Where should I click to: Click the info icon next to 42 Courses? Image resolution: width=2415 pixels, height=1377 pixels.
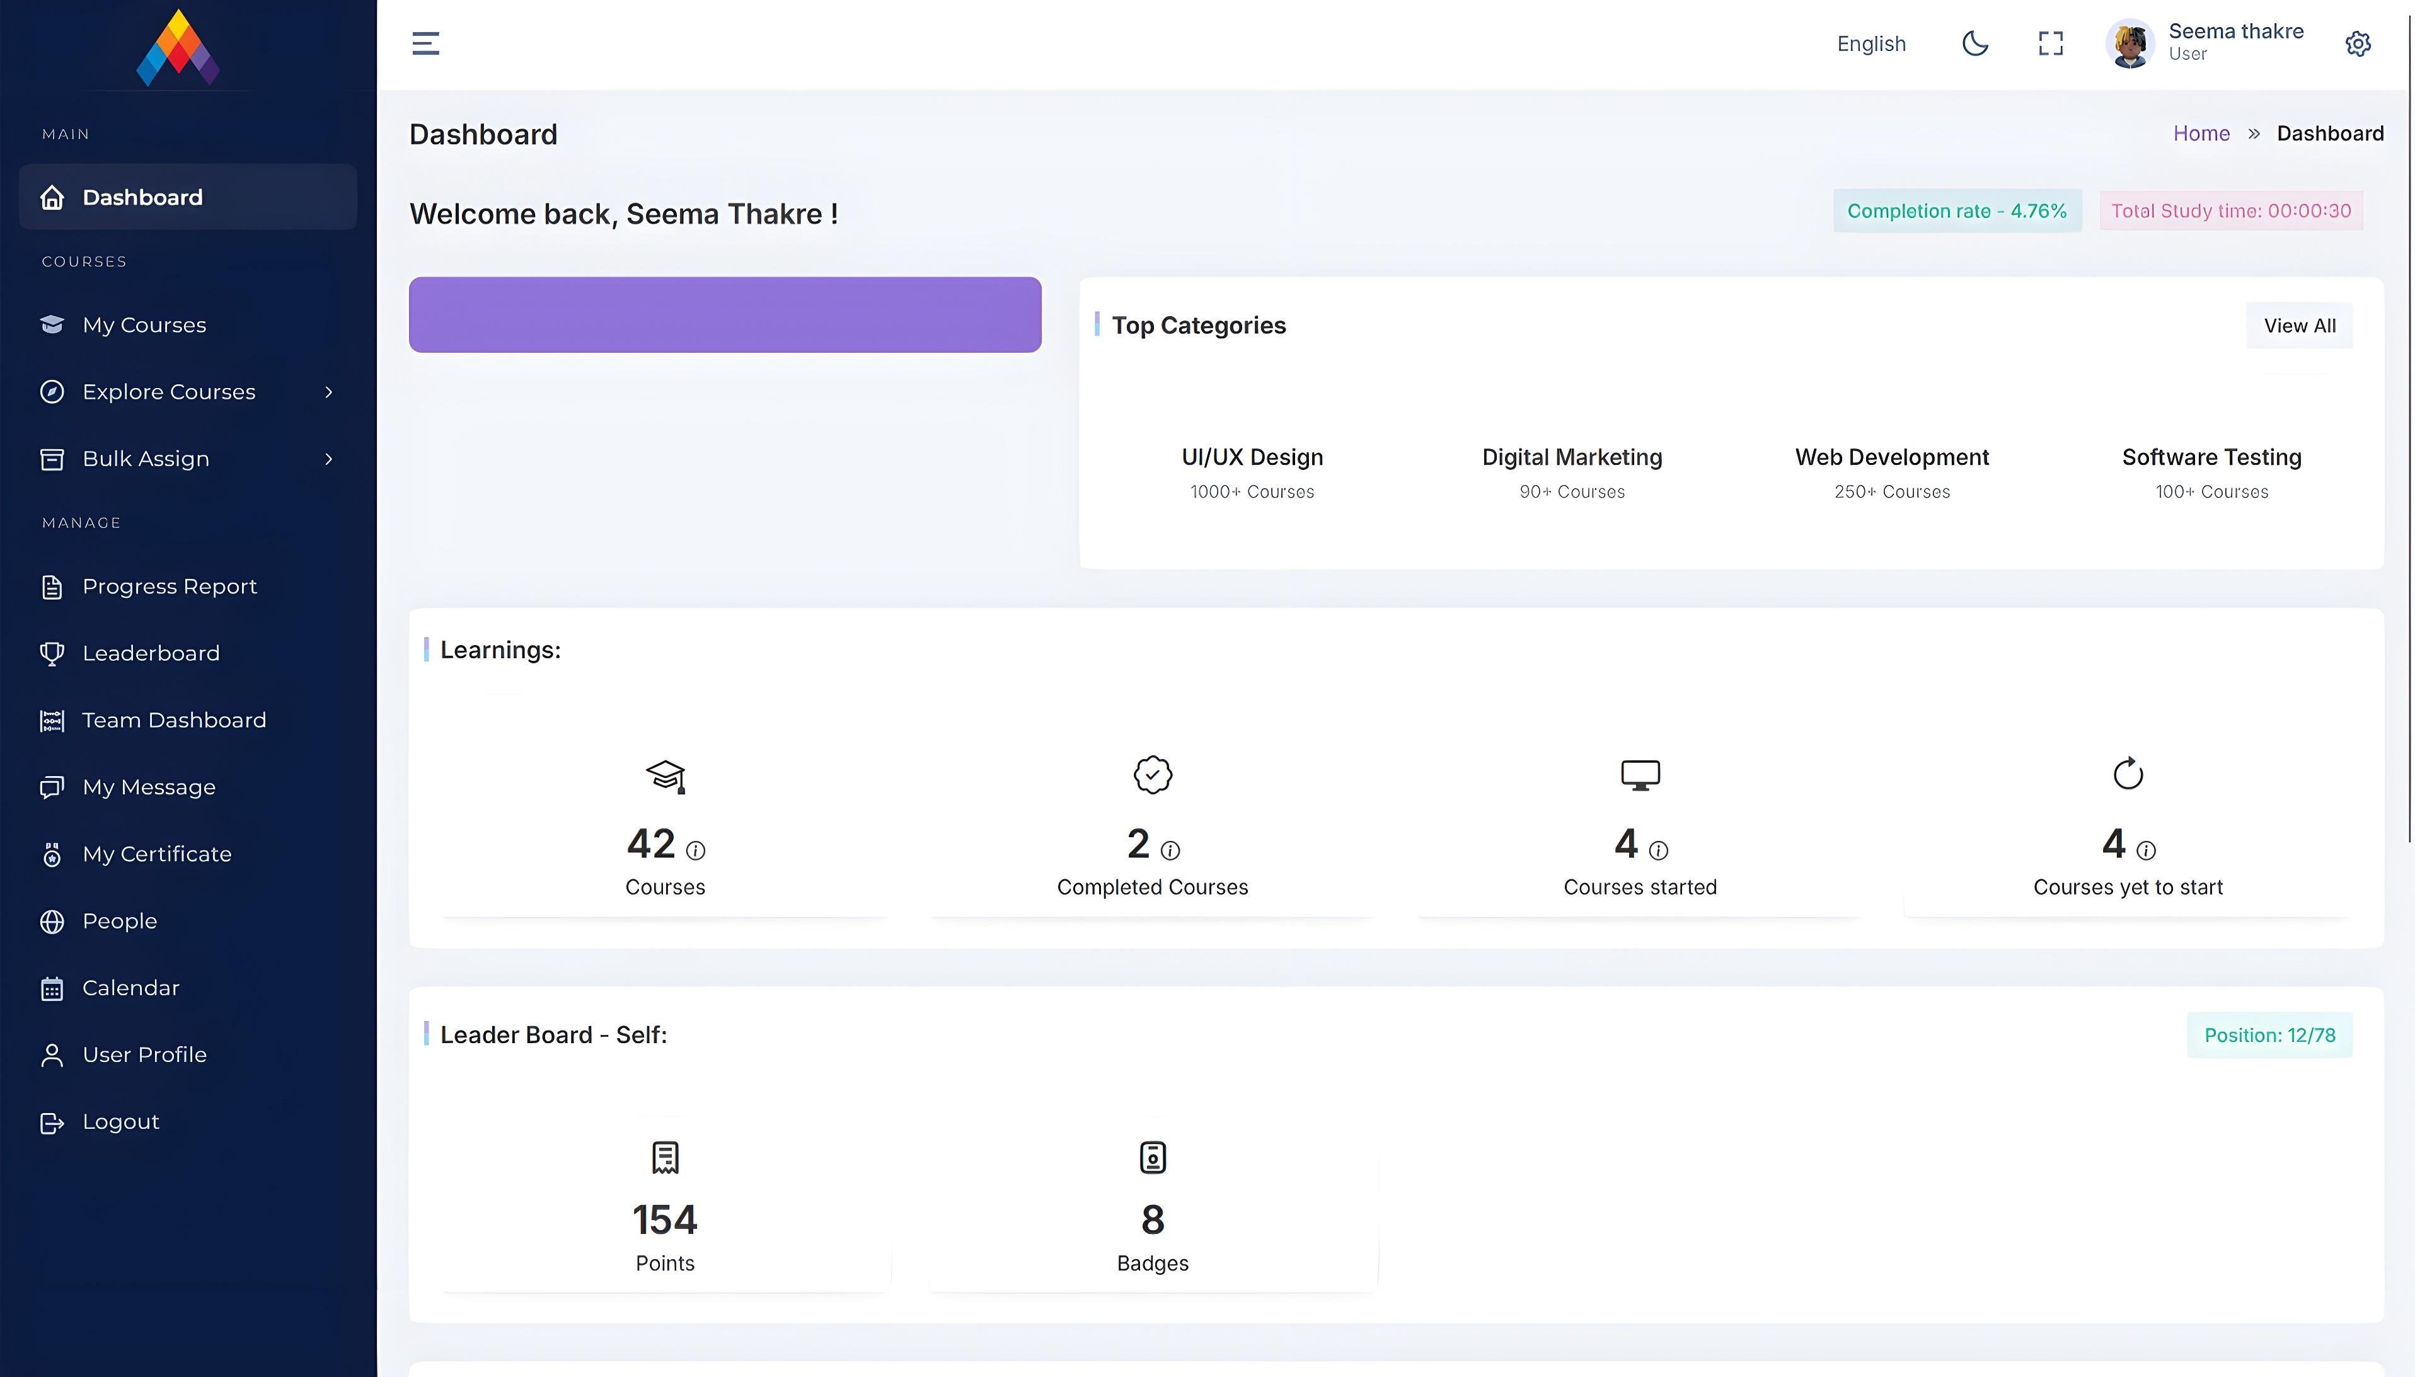695,850
